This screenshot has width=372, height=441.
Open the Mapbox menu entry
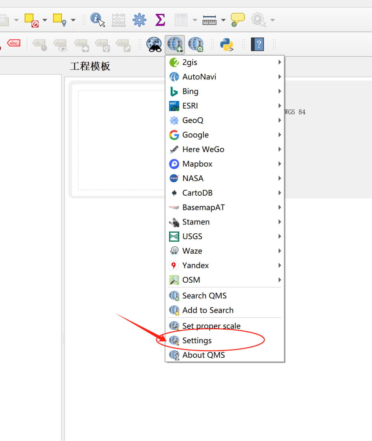coord(225,164)
